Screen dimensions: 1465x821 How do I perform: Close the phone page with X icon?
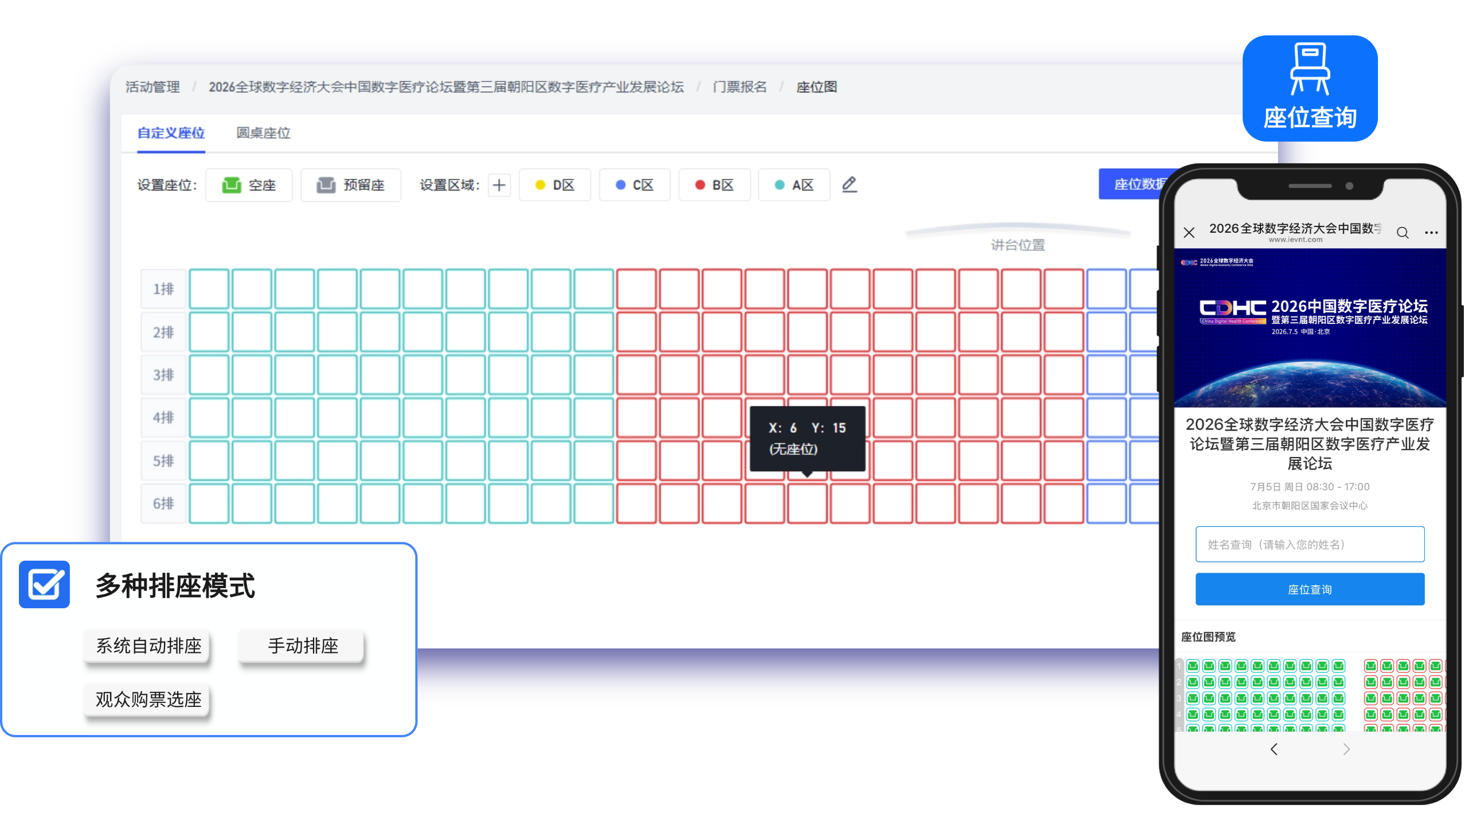coord(1189,232)
